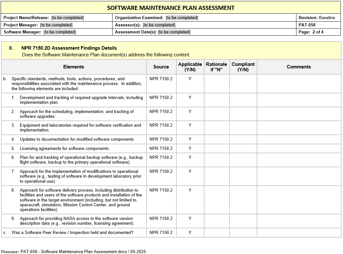
Task: Click the 'Compliant (Y/N)' column header
Action: (243, 67)
